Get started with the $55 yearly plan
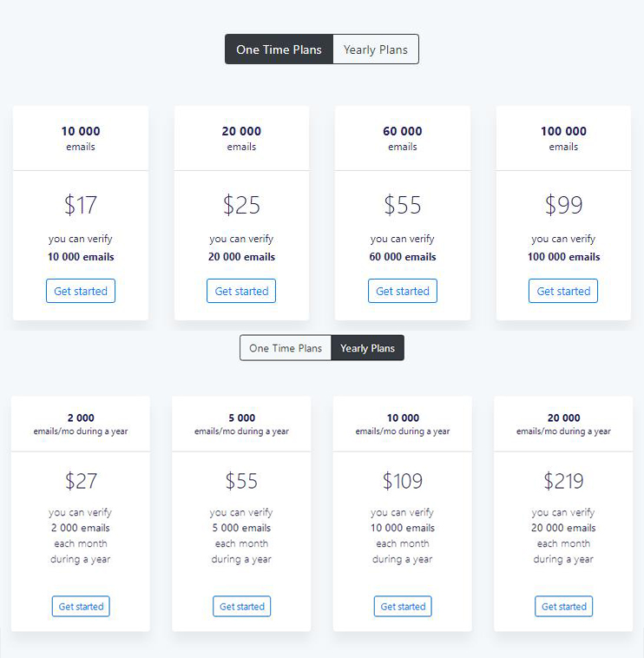 [242, 606]
